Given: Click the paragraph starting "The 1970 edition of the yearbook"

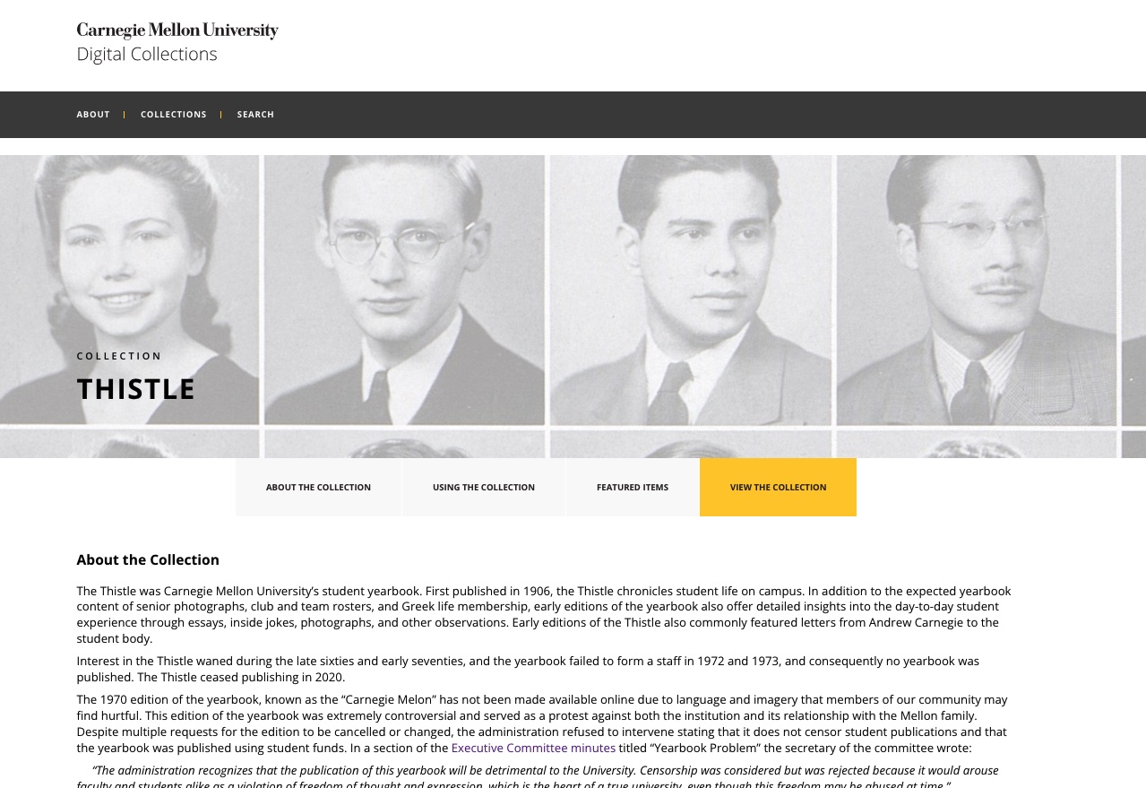Looking at the screenshot, I should (542, 723).
